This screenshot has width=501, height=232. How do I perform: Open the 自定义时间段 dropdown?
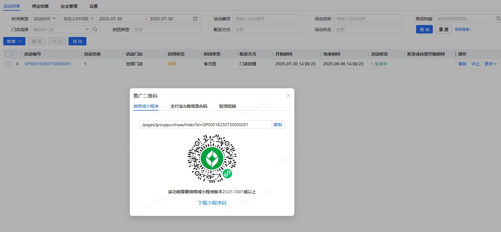pyautogui.click(x=78, y=18)
